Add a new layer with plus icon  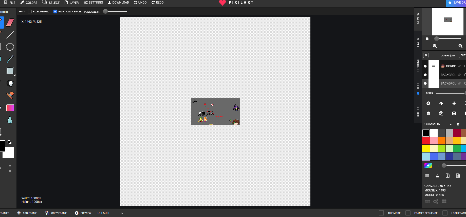[428, 103]
